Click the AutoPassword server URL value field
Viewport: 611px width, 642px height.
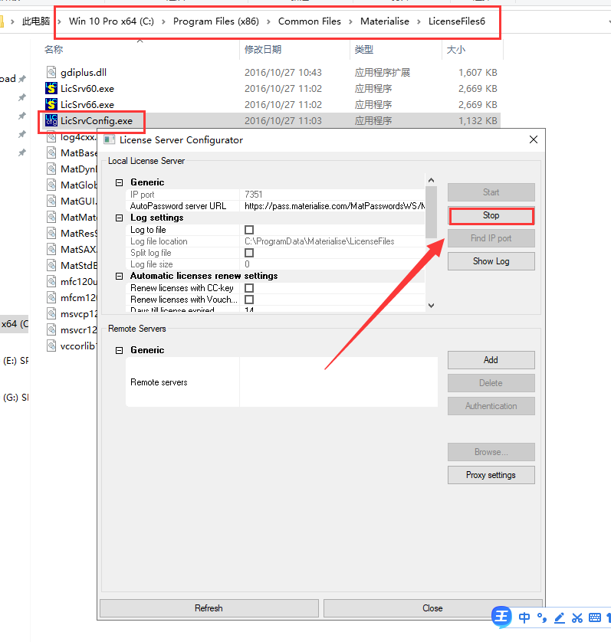tap(333, 206)
